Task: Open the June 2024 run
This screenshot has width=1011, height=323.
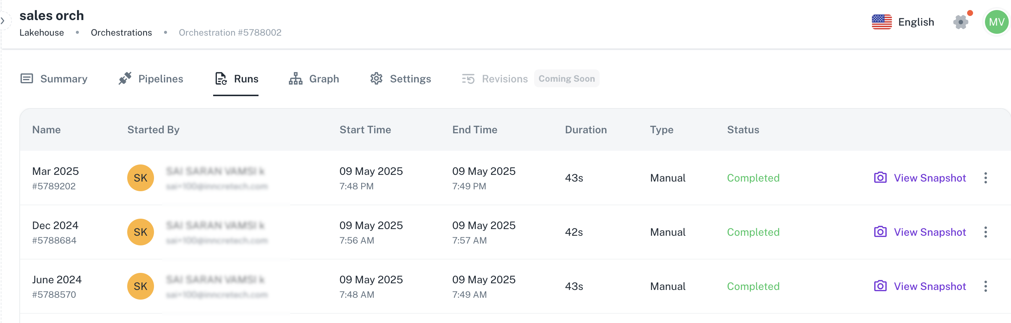Action: 57,280
